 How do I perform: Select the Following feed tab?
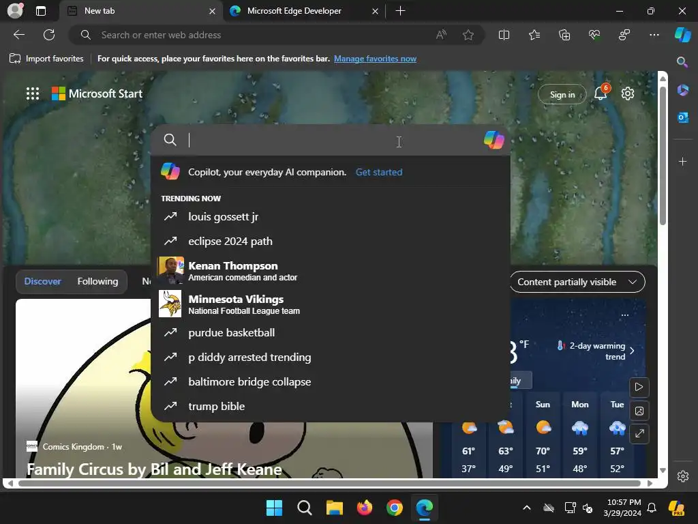(x=98, y=281)
